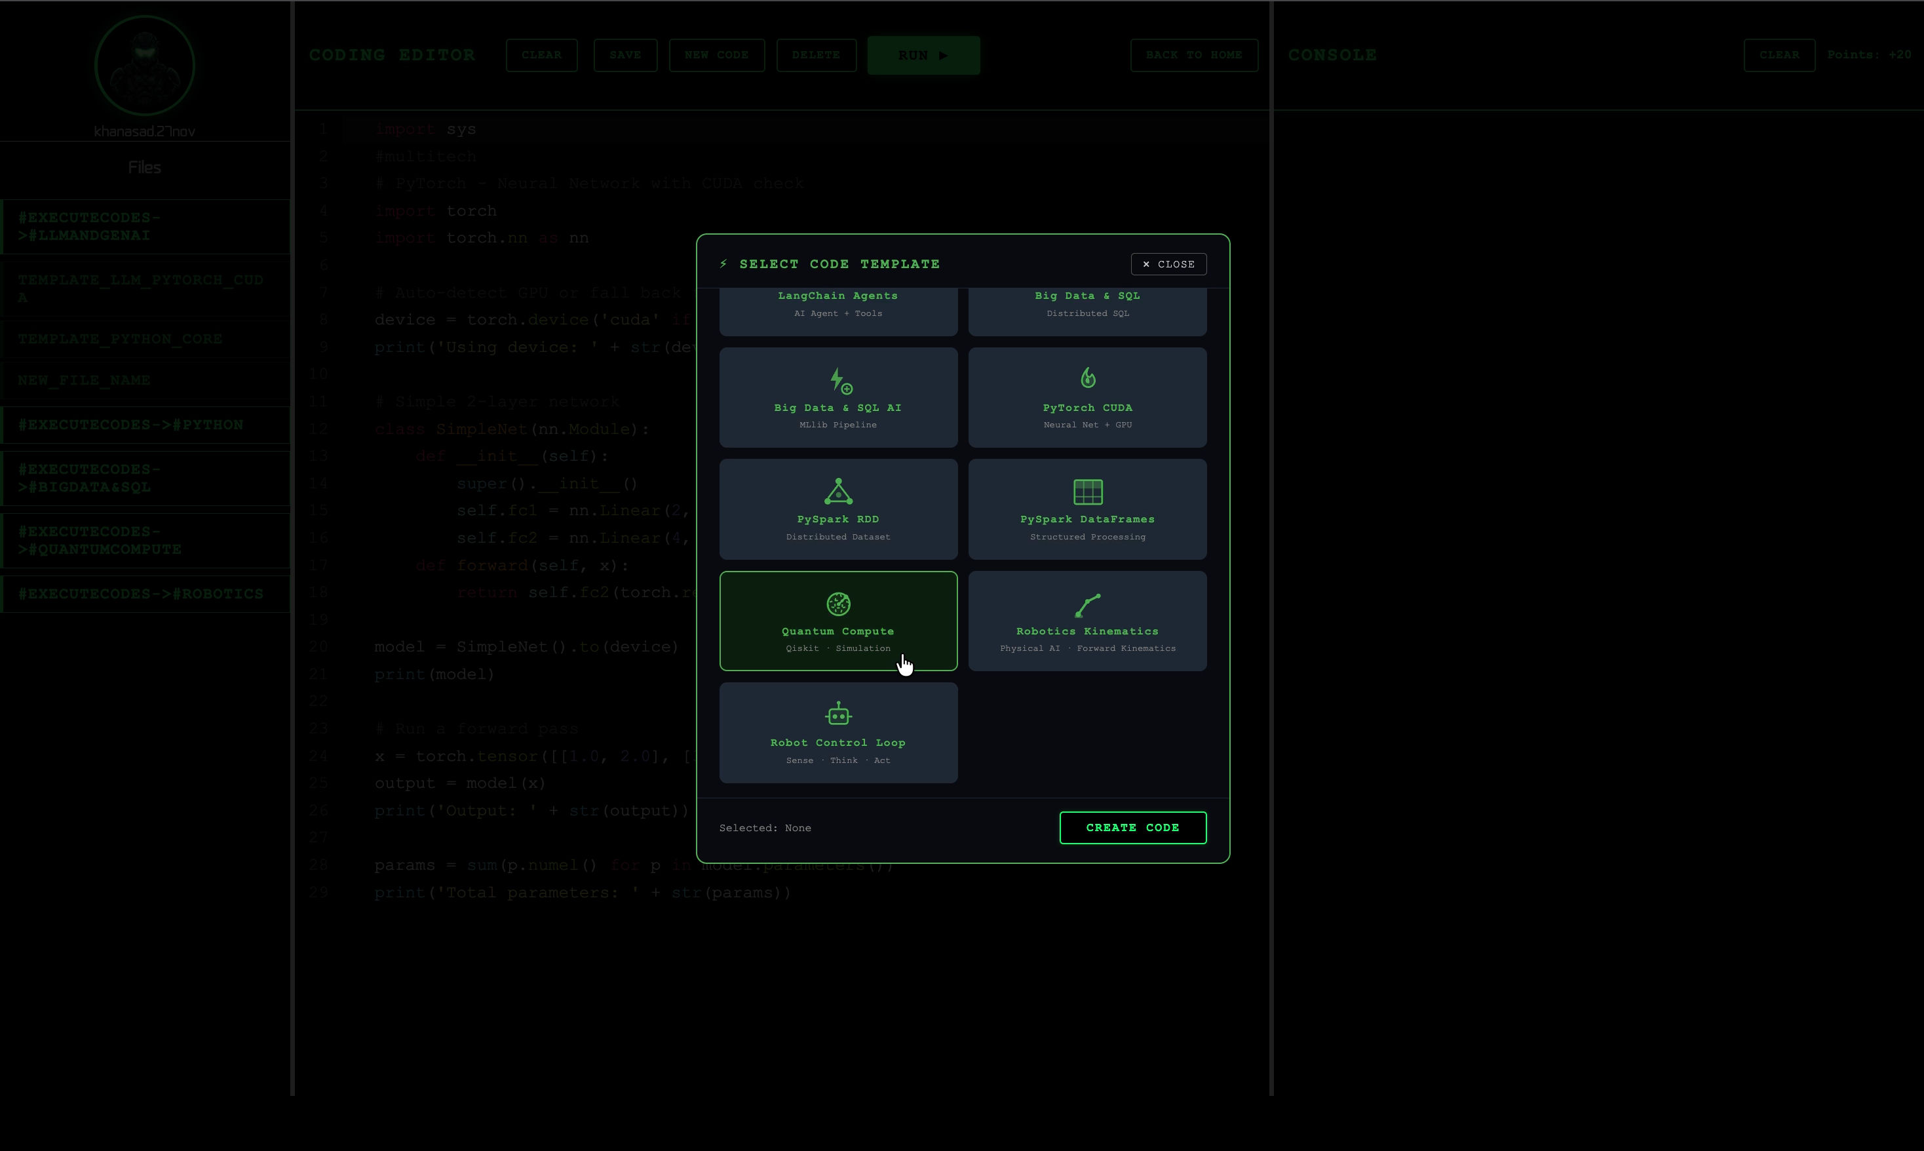Select the Big Data & SQL Distributed SQL card
1924x1151 pixels.
point(1088,312)
